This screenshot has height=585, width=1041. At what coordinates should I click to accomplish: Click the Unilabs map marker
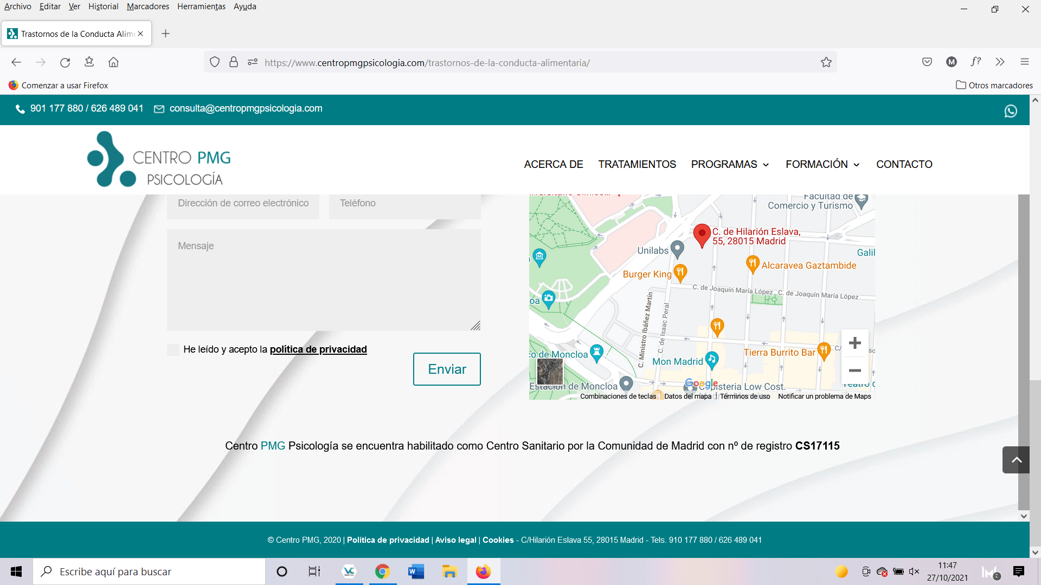pyautogui.click(x=677, y=250)
